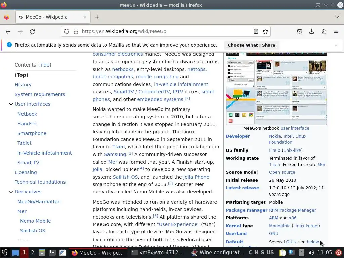
Task: Open Netbook entry in contents
Action: (27, 114)
